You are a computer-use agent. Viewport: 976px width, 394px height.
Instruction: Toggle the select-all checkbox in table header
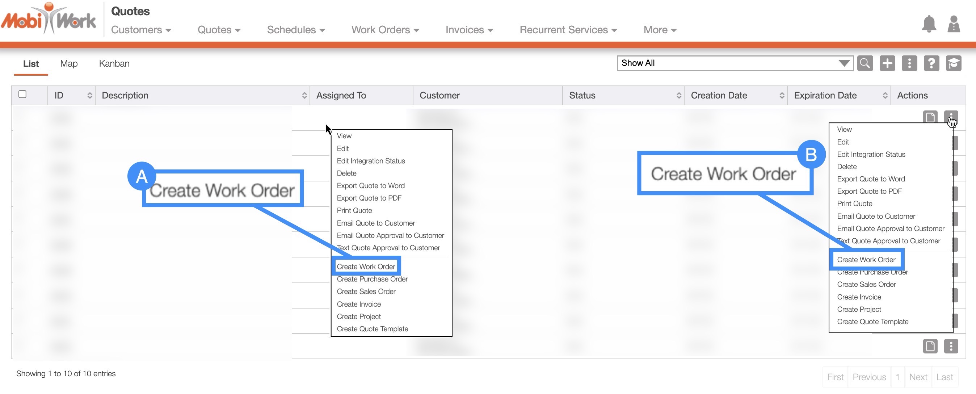(x=22, y=94)
